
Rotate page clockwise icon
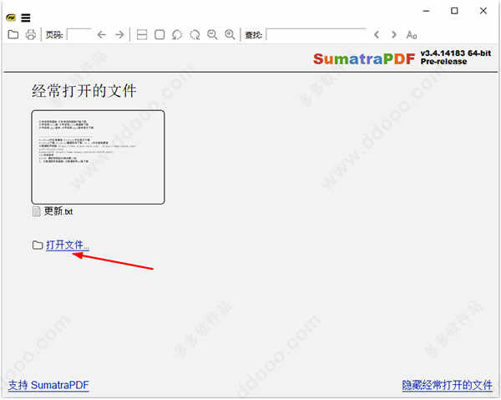pos(195,34)
